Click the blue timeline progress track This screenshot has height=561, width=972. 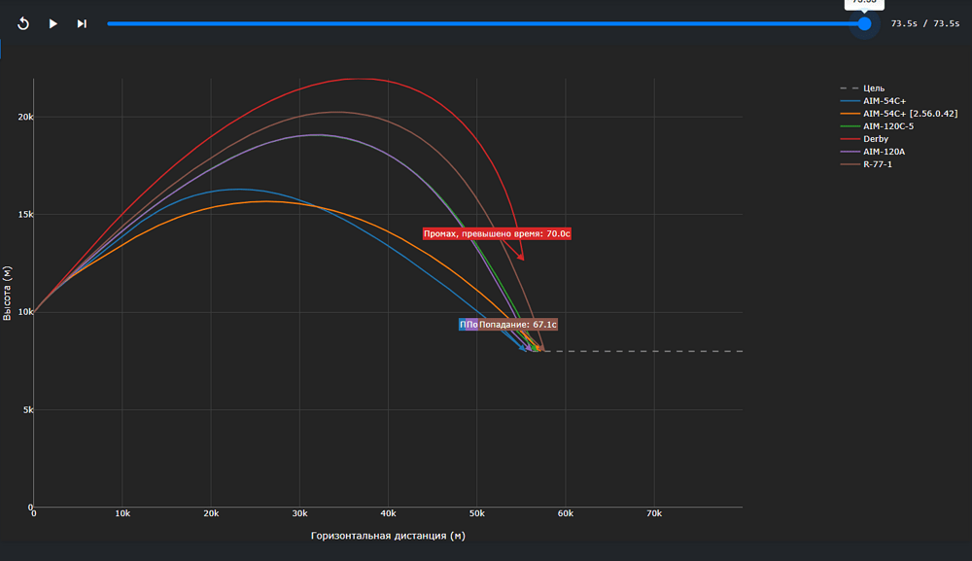coord(485,23)
